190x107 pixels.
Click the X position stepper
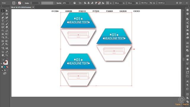click(x=113, y=3)
